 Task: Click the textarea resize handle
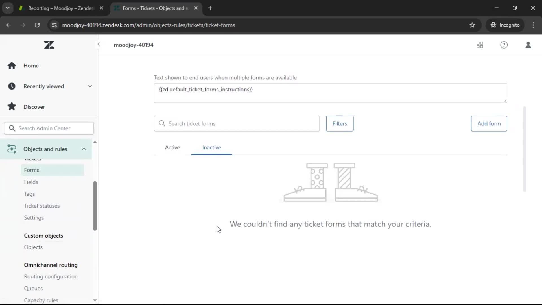pyautogui.click(x=505, y=101)
